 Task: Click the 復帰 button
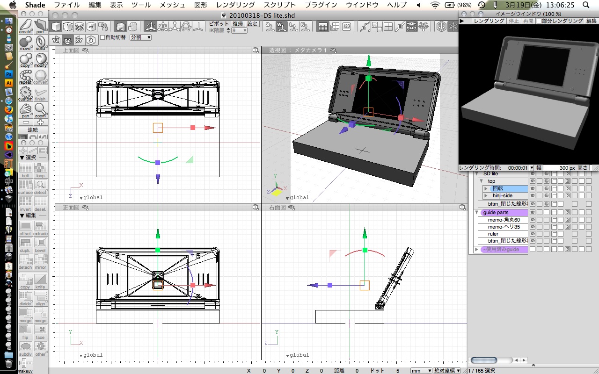[238, 24]
